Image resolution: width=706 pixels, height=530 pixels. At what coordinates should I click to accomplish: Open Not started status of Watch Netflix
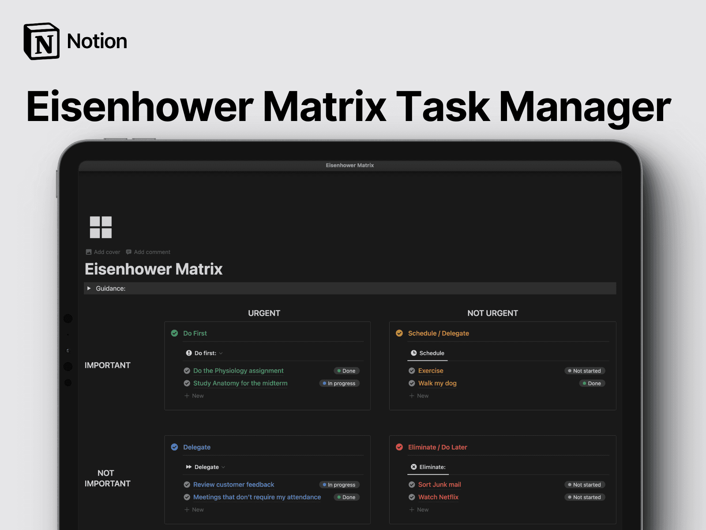585,497
